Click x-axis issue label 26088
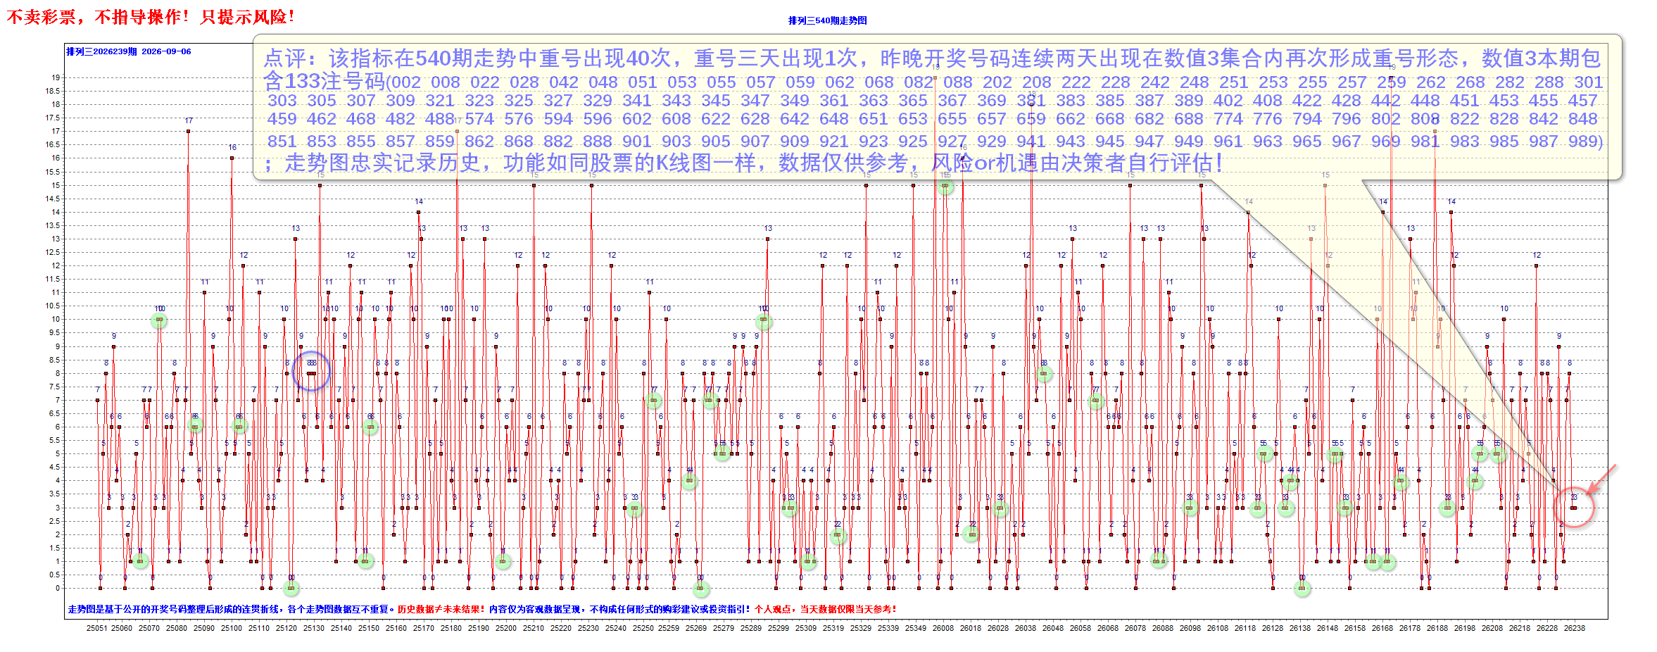Viewport: 1657px width, 652px height. click(1163, 628)
